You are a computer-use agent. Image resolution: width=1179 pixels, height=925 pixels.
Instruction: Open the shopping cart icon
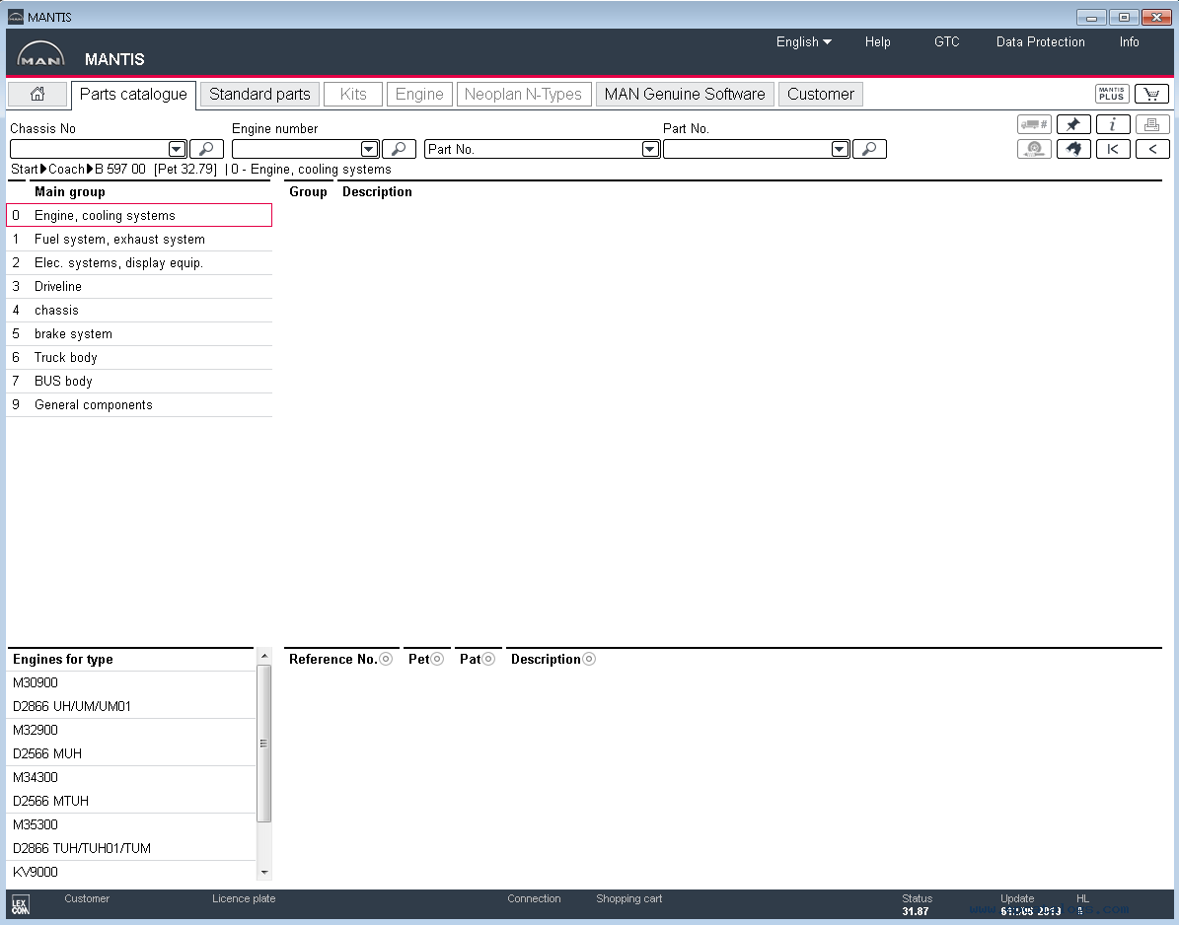[x=1151, y=94]
